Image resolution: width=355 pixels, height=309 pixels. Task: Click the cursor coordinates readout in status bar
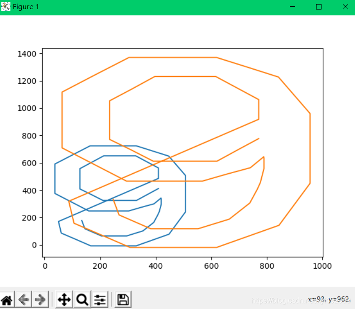coord(329,299)
